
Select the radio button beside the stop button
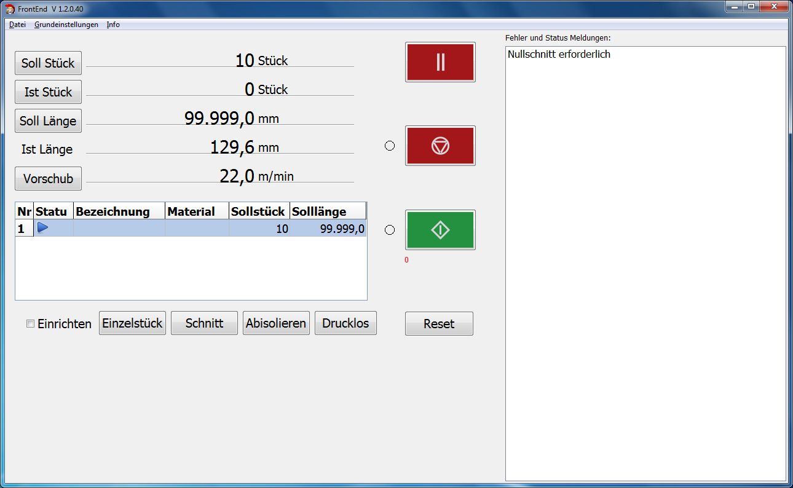coord(390,146)
